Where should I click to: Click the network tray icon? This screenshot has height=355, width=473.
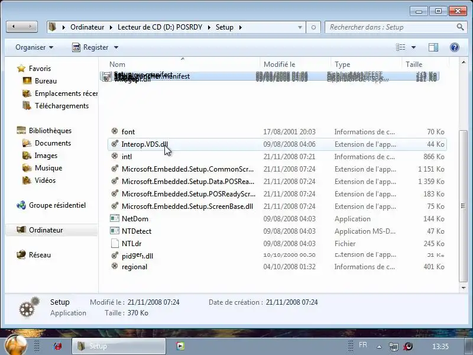(393, 347)
